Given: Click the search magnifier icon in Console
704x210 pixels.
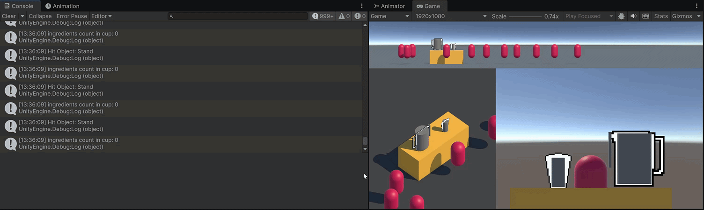Looking at the screenshot, I should [x=171, y=16].
